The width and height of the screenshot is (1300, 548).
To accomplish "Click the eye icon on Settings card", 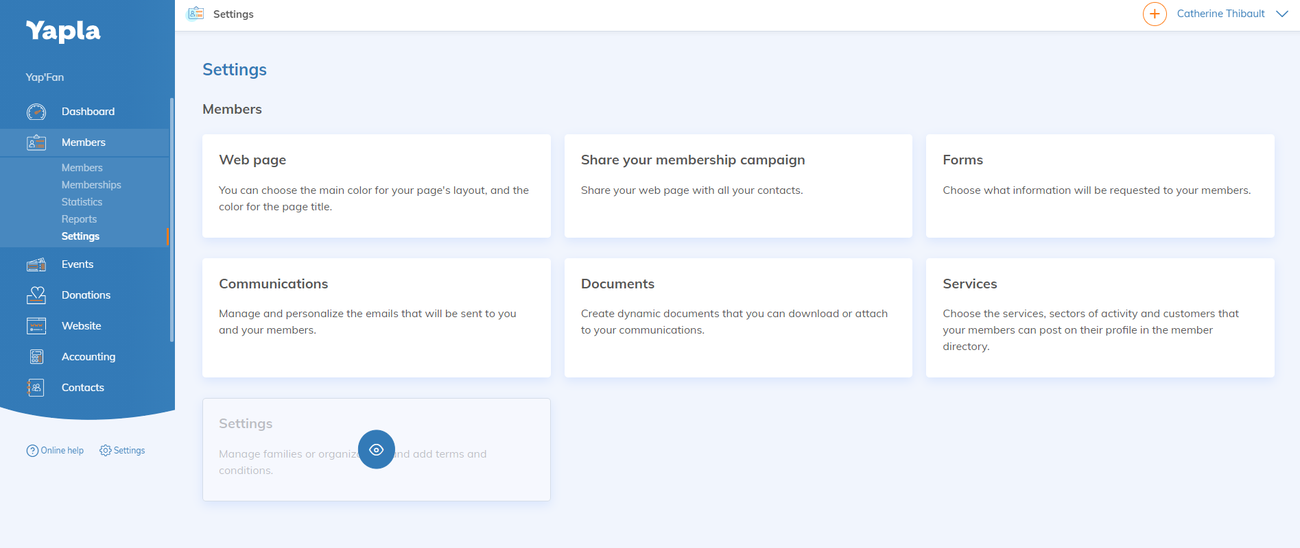I will [376, 449].
